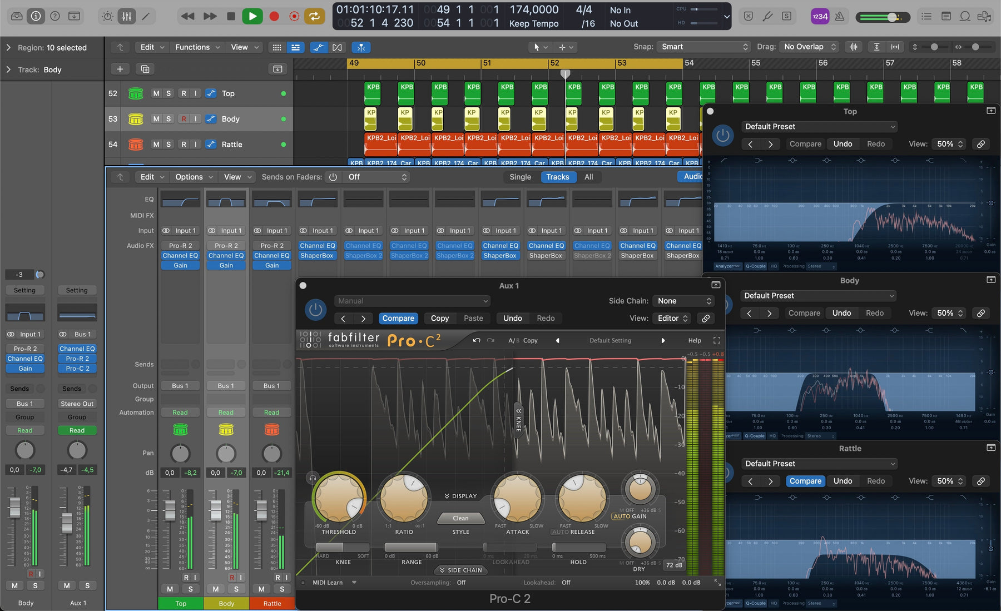This screenshot has height=611, width=1001.
Task: Toggle the Metronome icon
Action: (x=840, y=16)
